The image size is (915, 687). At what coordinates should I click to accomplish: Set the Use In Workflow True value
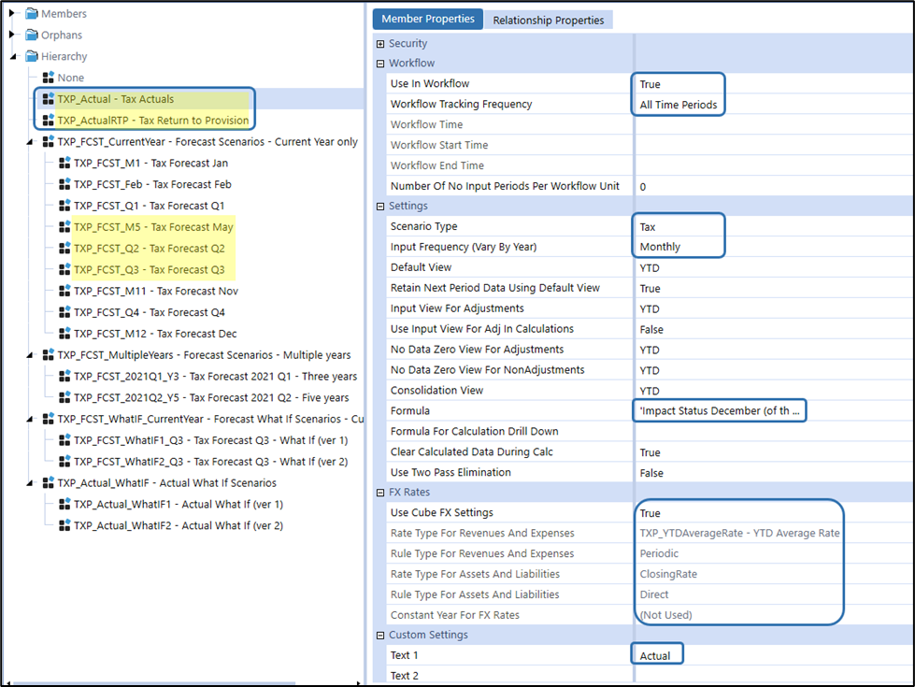click(x=650, y=84)
